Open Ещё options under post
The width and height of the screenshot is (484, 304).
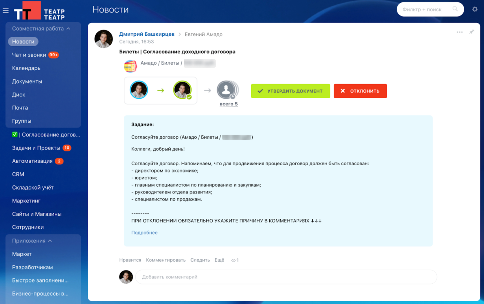click(220, 260)
